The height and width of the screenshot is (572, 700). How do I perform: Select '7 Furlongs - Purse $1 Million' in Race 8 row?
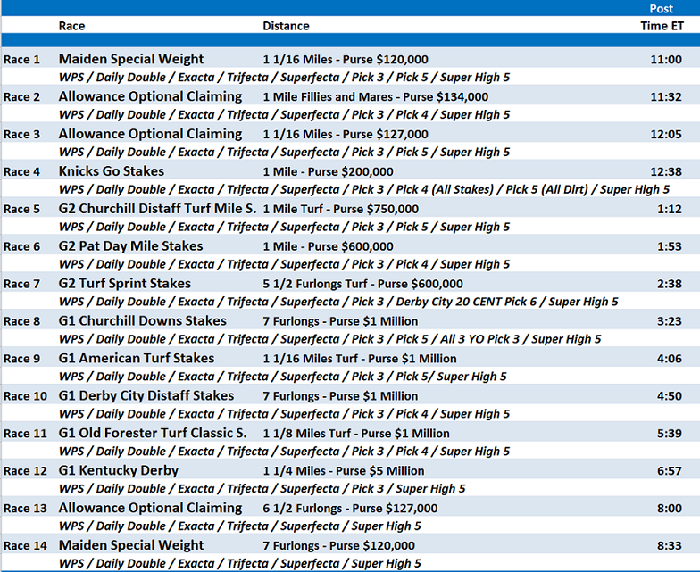[x=340, y=321]
